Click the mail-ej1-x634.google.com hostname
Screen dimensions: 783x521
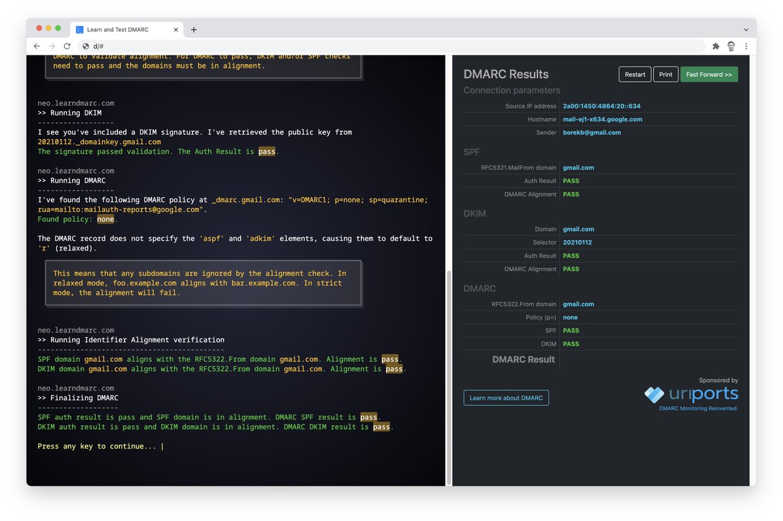coord(603,119)
